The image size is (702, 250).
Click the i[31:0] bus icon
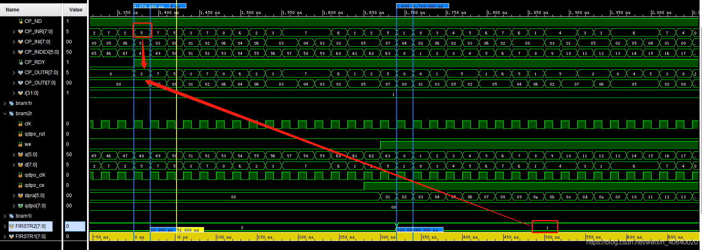21,93
